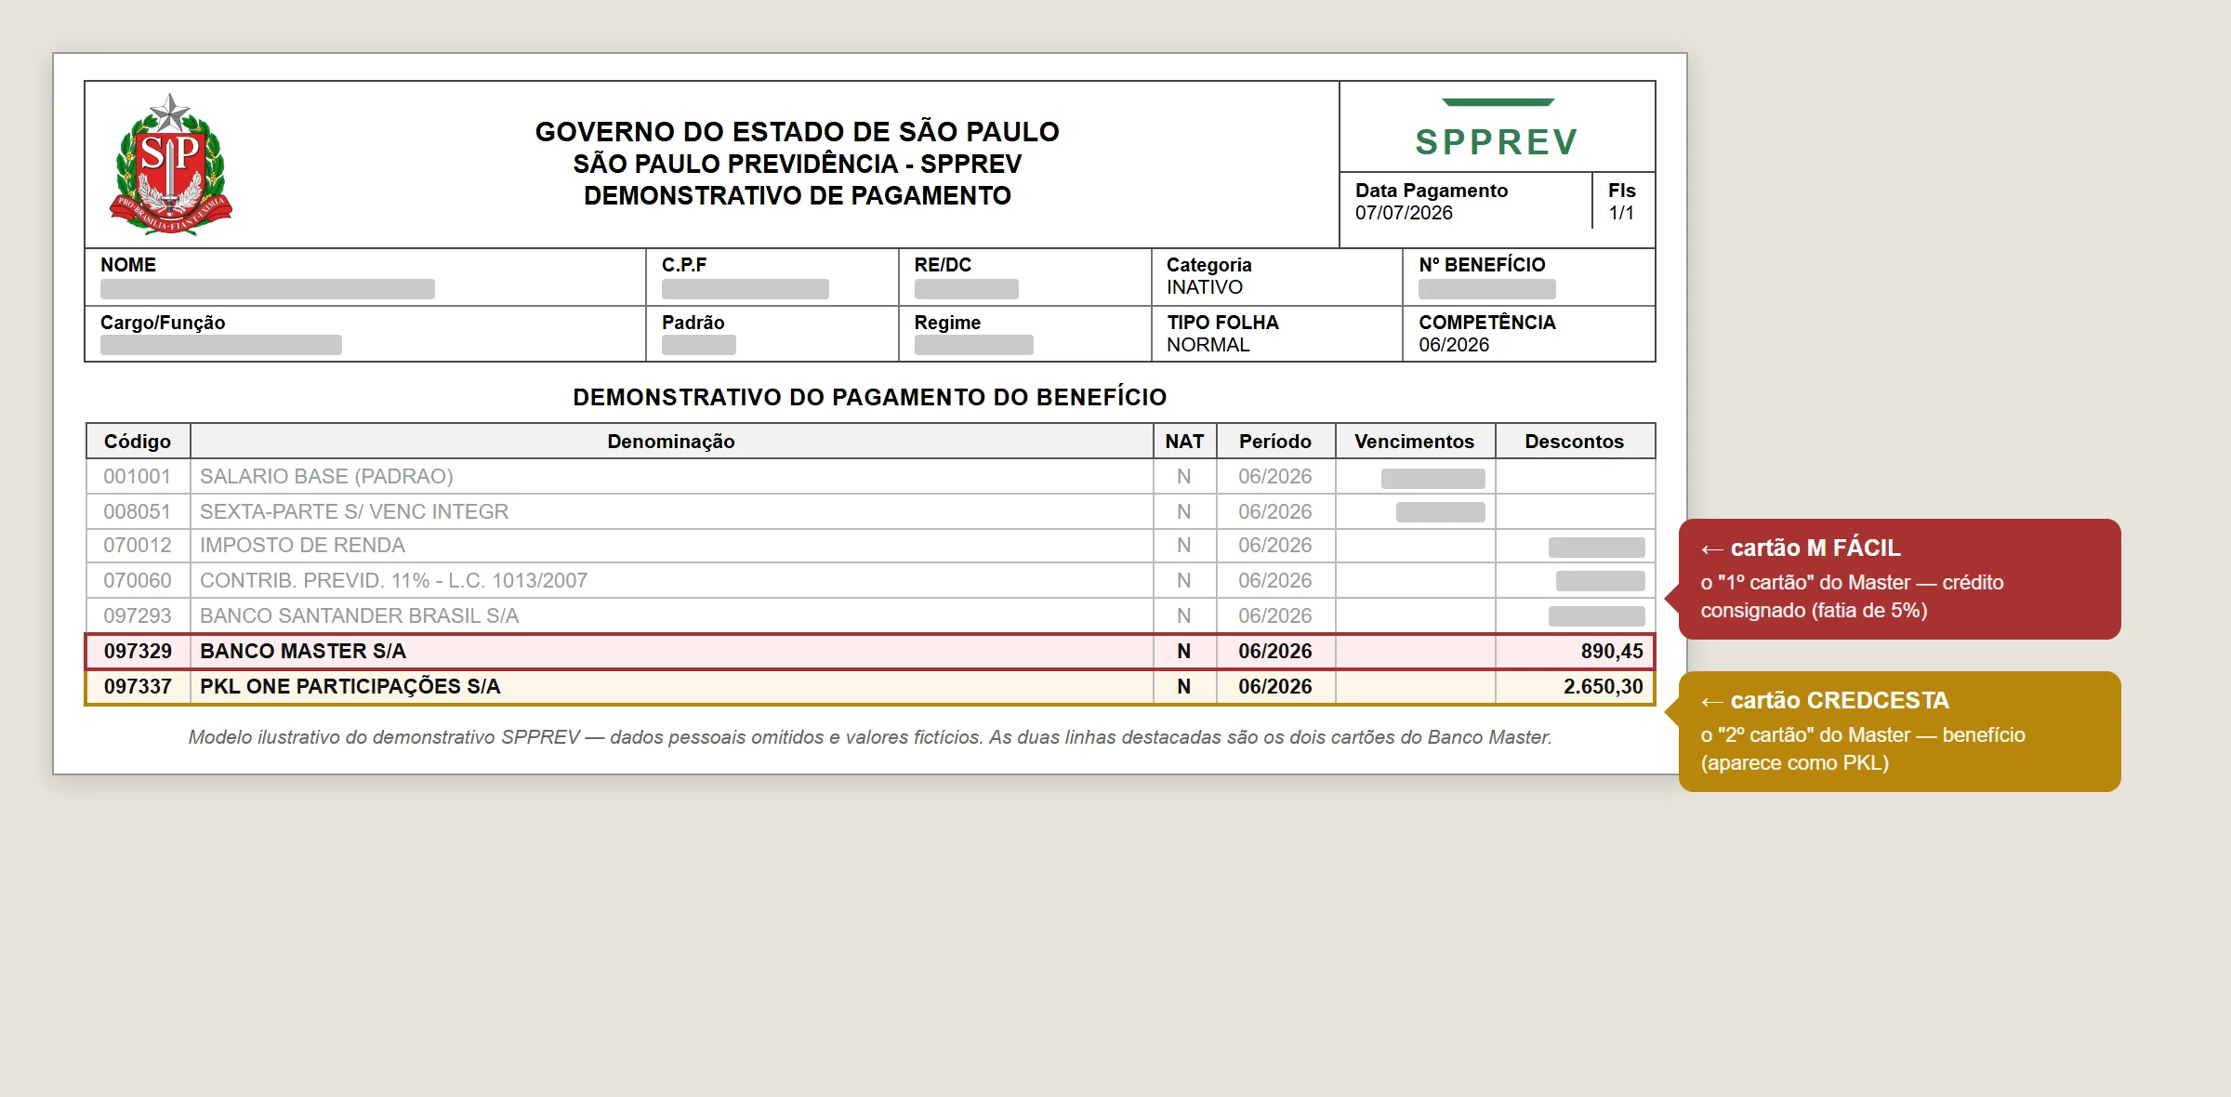Click code 070012 in the table
Screen dimensions: 2231x1097
pyautogui.click(x=138, y=546)
